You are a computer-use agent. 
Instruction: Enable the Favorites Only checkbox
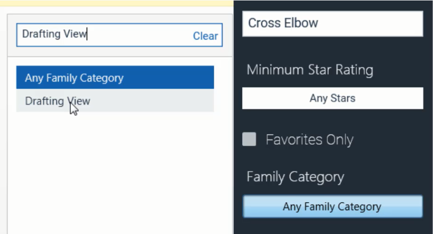coord(250,140)
